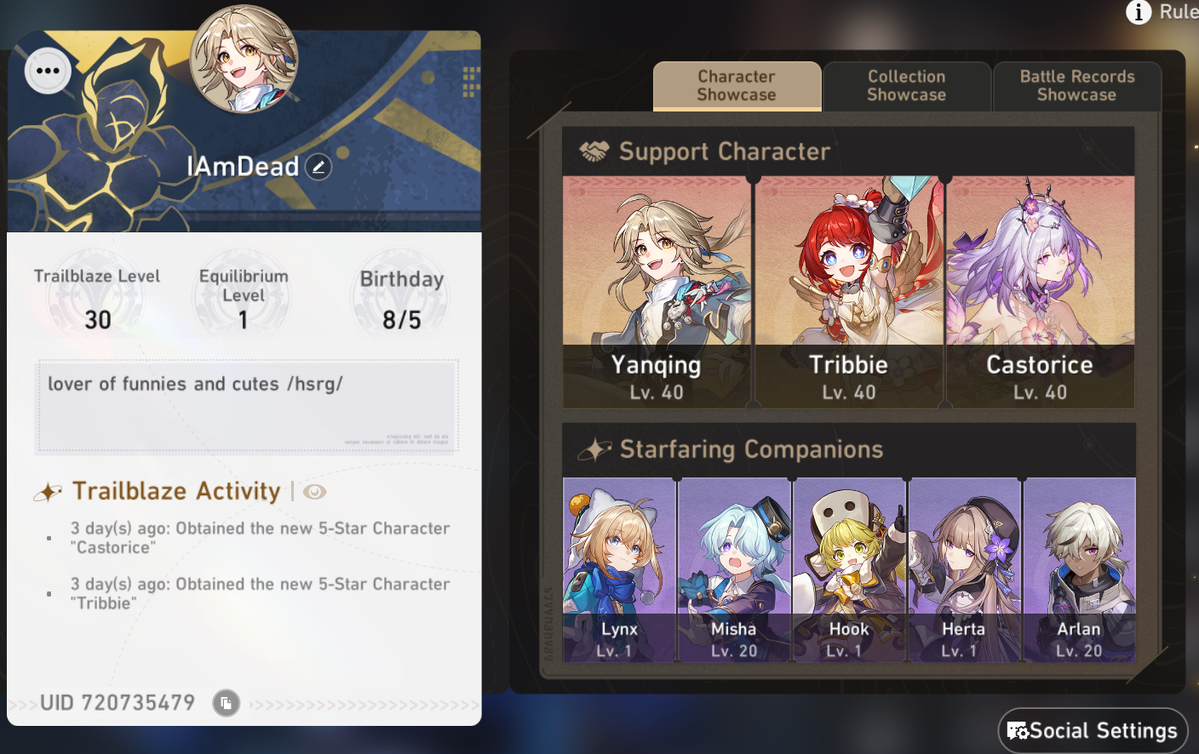Select the Character Showcase tab

pos(737,86)
